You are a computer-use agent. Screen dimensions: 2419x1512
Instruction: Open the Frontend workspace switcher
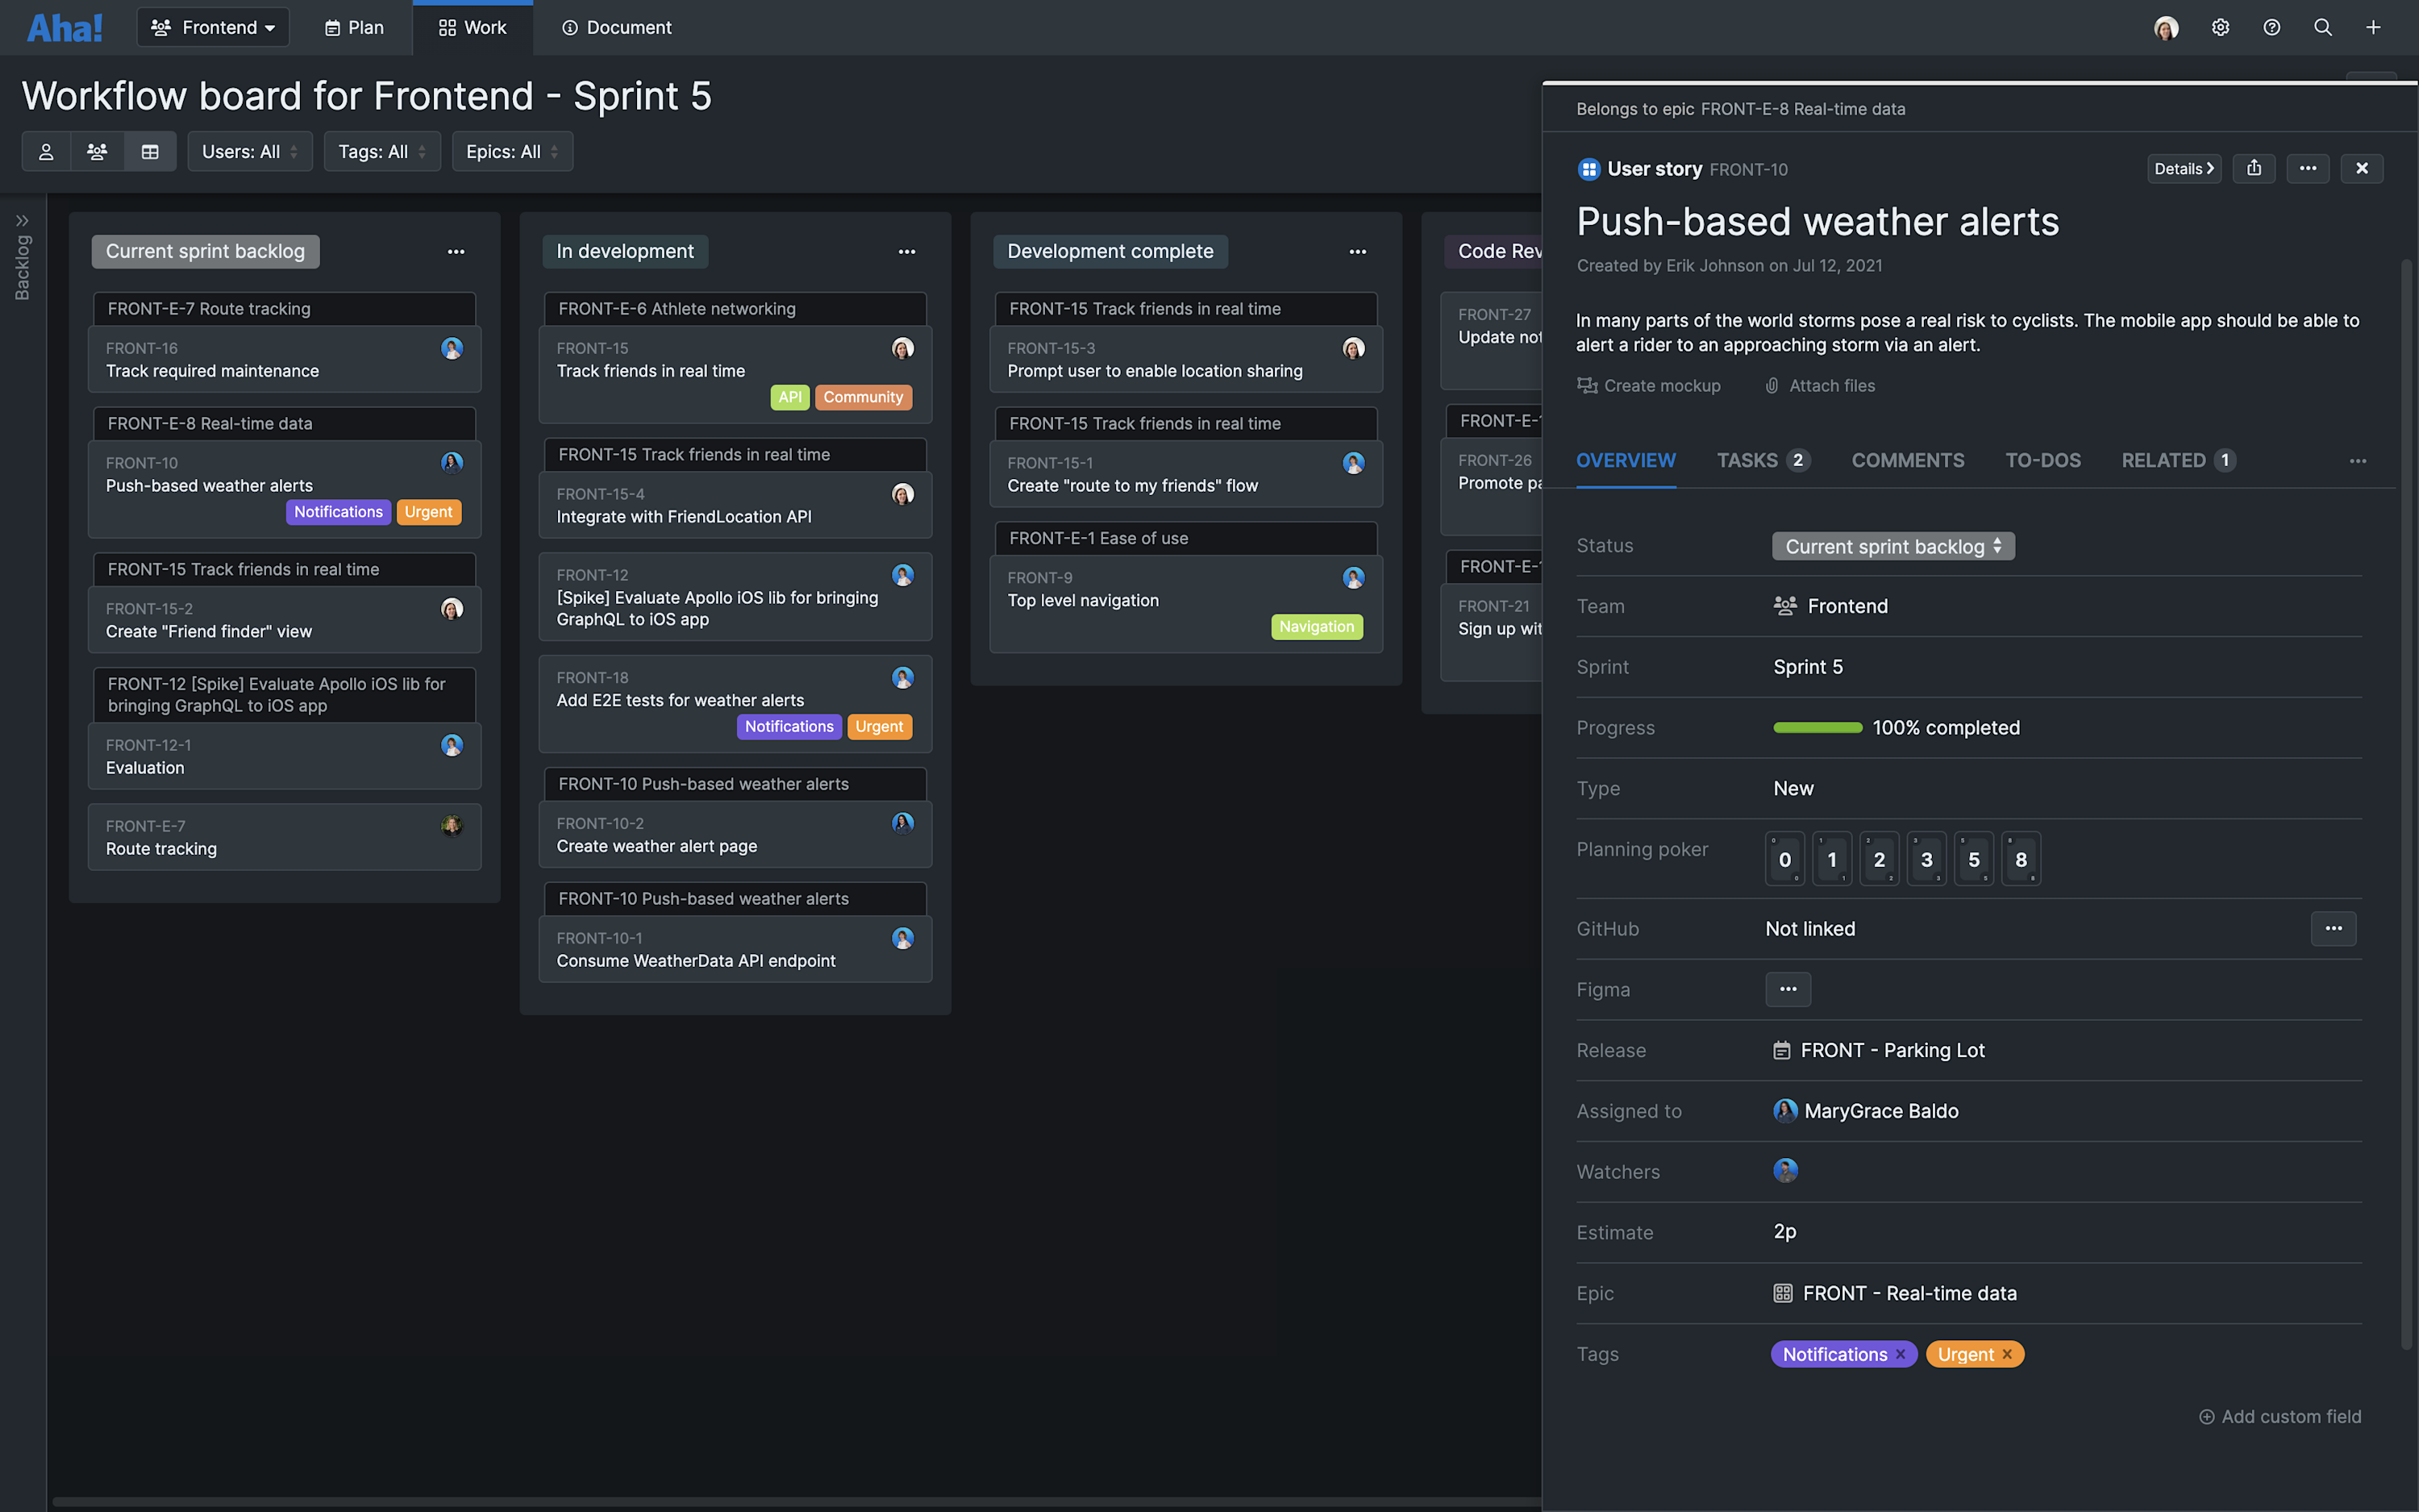coord(213,27)
